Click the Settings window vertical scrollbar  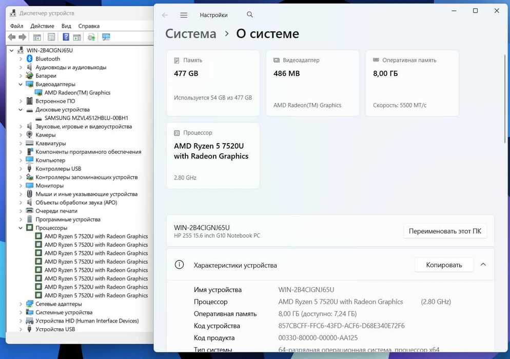pos(504,98)
